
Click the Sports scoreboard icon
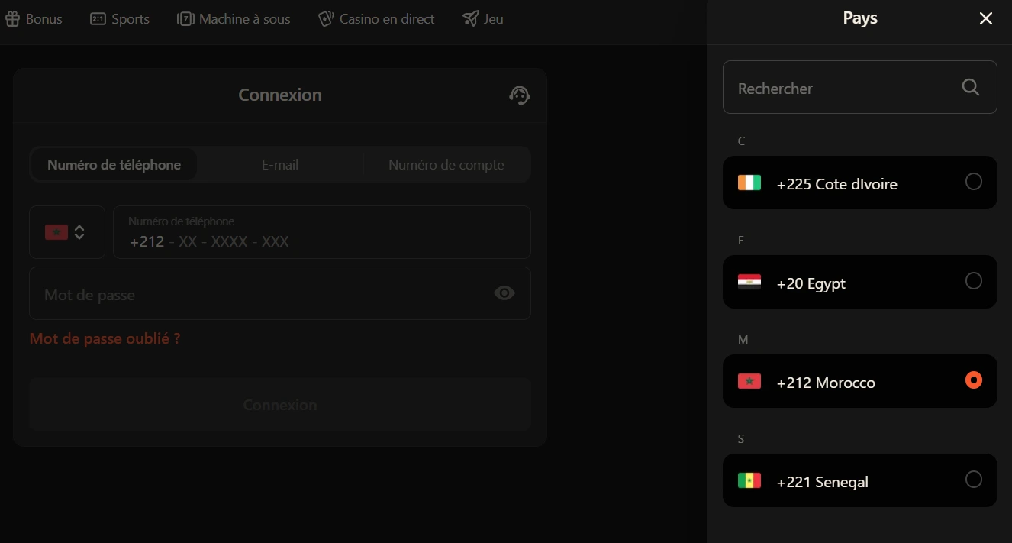(98, 19)
